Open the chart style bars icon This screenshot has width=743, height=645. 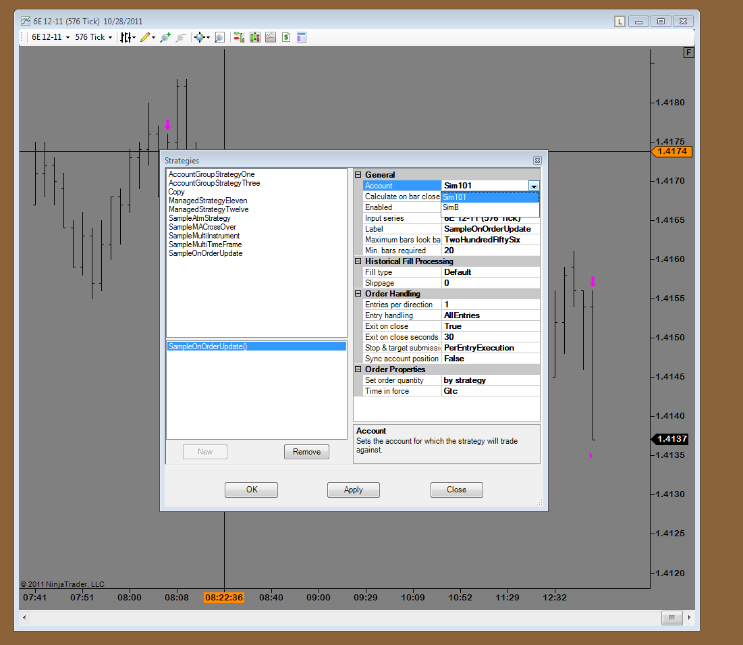click(126, 37)
